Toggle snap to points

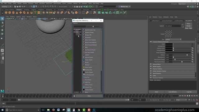tap(48, 7)
